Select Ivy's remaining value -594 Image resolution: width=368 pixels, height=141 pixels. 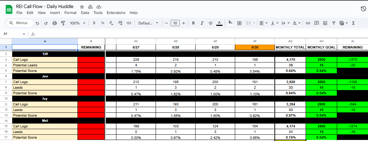(353, 104)
